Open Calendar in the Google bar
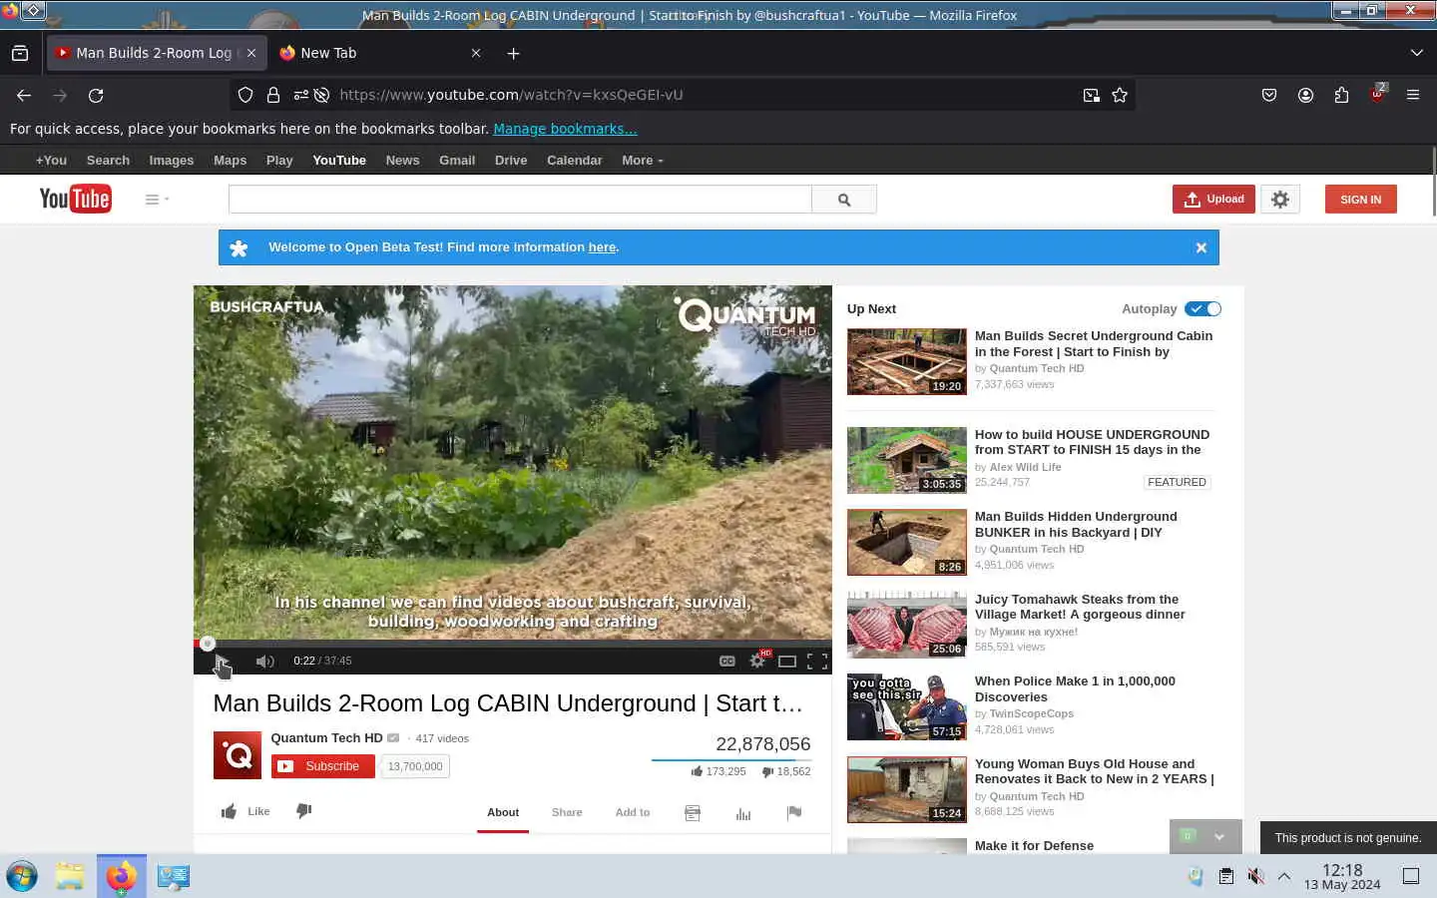Viewport: 1437px width, 898px height. click(574, 161)
